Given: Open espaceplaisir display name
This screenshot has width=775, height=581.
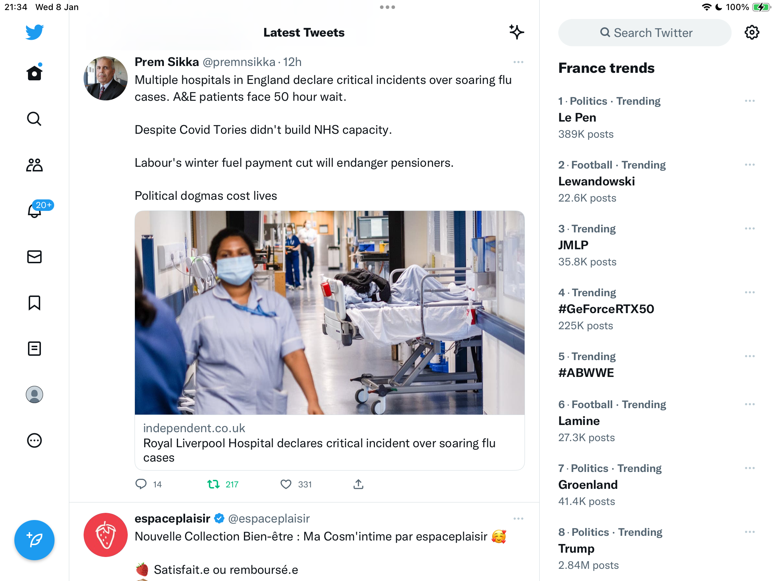Looking at the screenshot, I should 172,519.
